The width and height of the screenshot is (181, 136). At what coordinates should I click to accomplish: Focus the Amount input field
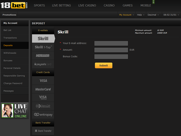click(111, 50)
